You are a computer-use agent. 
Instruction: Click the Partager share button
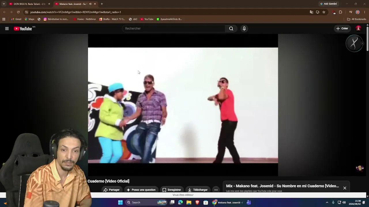coord(111,190)
